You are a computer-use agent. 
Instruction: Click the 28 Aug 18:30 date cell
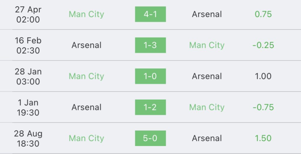pyautogui.click(x=28, y=138)
